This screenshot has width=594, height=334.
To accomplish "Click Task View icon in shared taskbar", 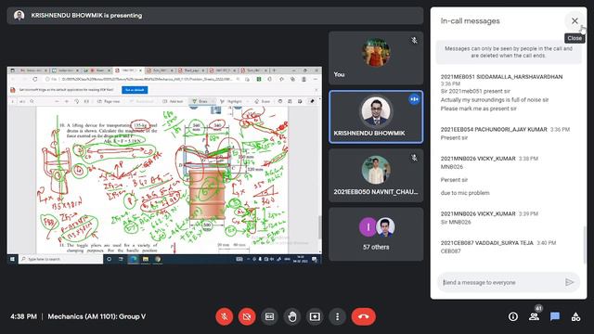I will tap(121, 259).
